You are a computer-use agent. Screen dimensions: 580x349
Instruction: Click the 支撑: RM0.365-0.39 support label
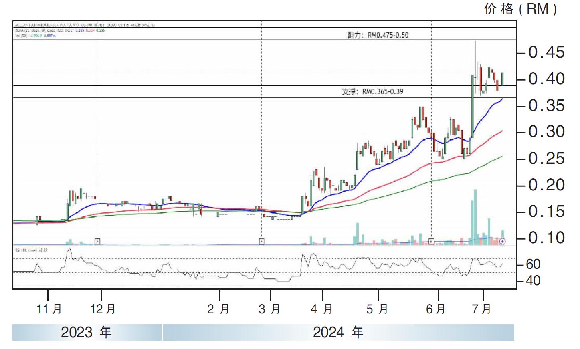tap(372, 91)
